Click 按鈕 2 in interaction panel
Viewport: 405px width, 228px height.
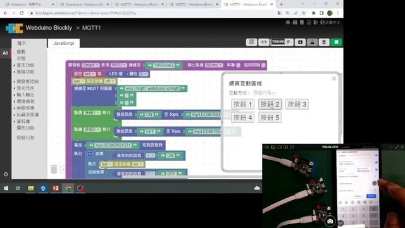(270, 104)
